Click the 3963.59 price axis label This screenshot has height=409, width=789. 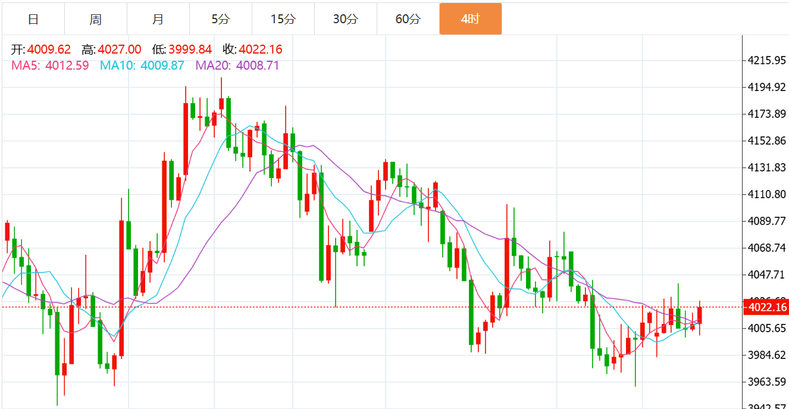pyautogui.click(x=767, y=382)
